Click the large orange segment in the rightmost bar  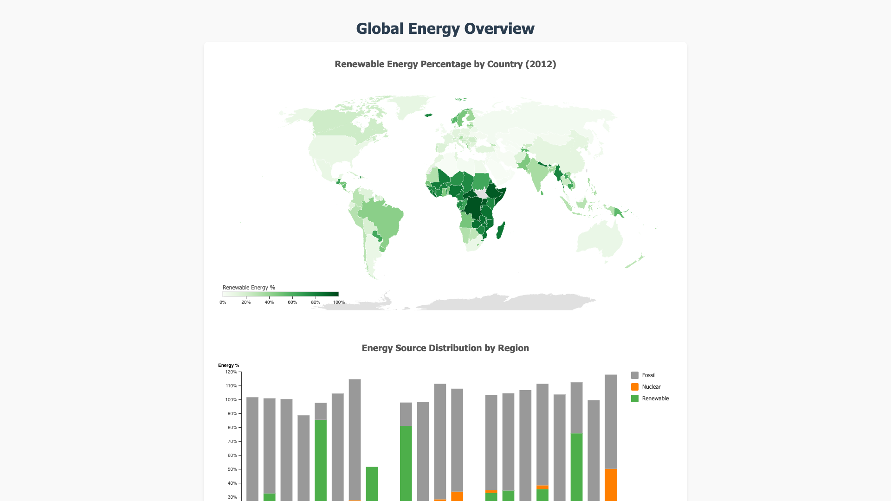pos(611,485)
